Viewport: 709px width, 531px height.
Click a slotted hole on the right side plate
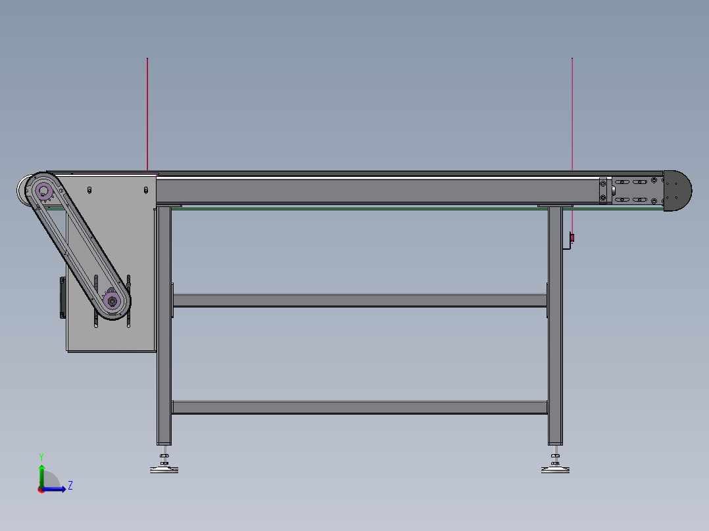tap(622, 181)
